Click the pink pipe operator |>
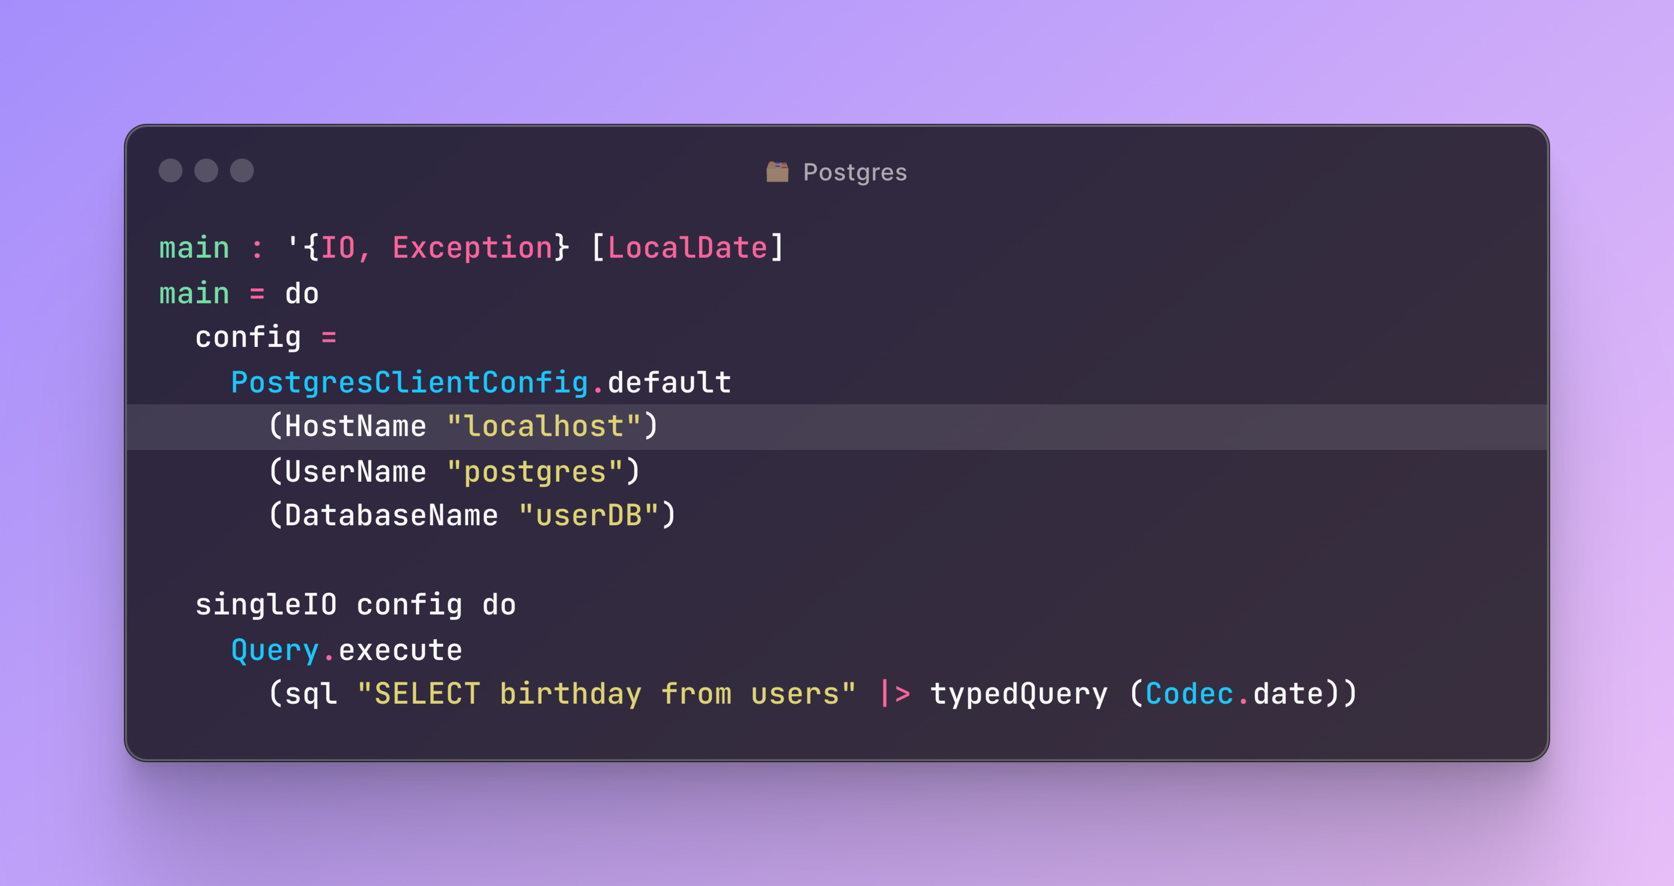Image resolution: width=1674 pixels, height=886 pixels. click(x=895, y=694)
